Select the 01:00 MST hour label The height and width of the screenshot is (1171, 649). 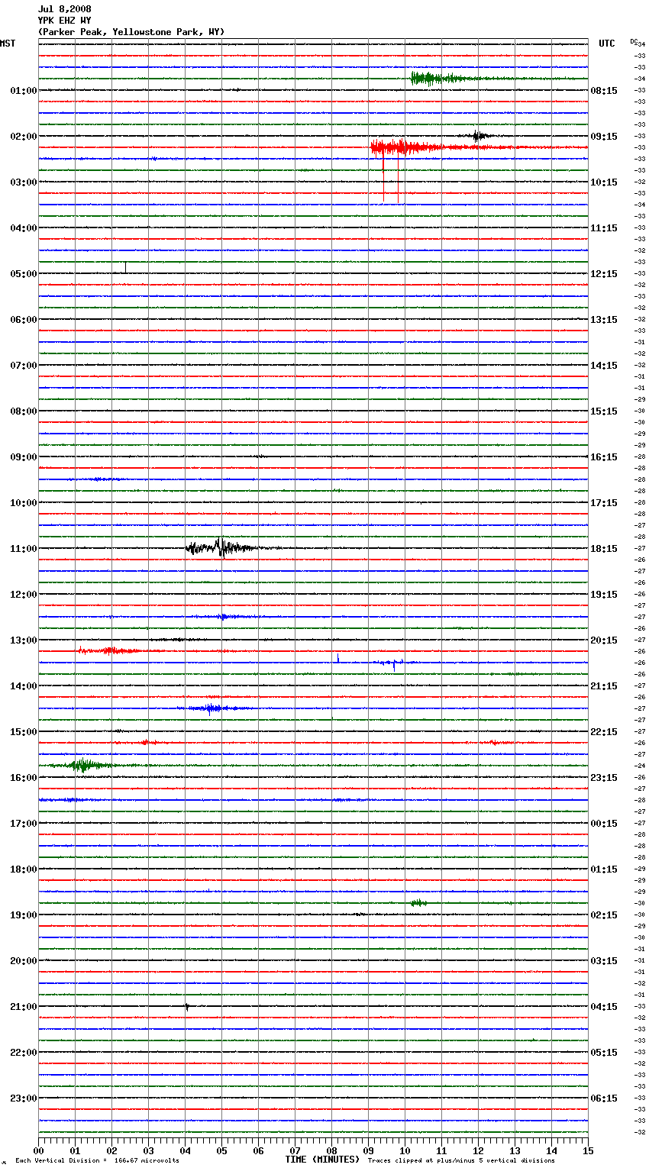click(x=24, y=91)
